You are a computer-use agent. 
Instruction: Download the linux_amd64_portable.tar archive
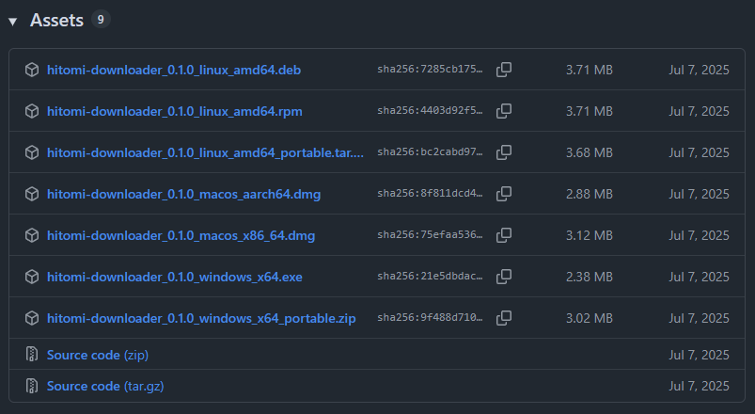pos(205,152)
